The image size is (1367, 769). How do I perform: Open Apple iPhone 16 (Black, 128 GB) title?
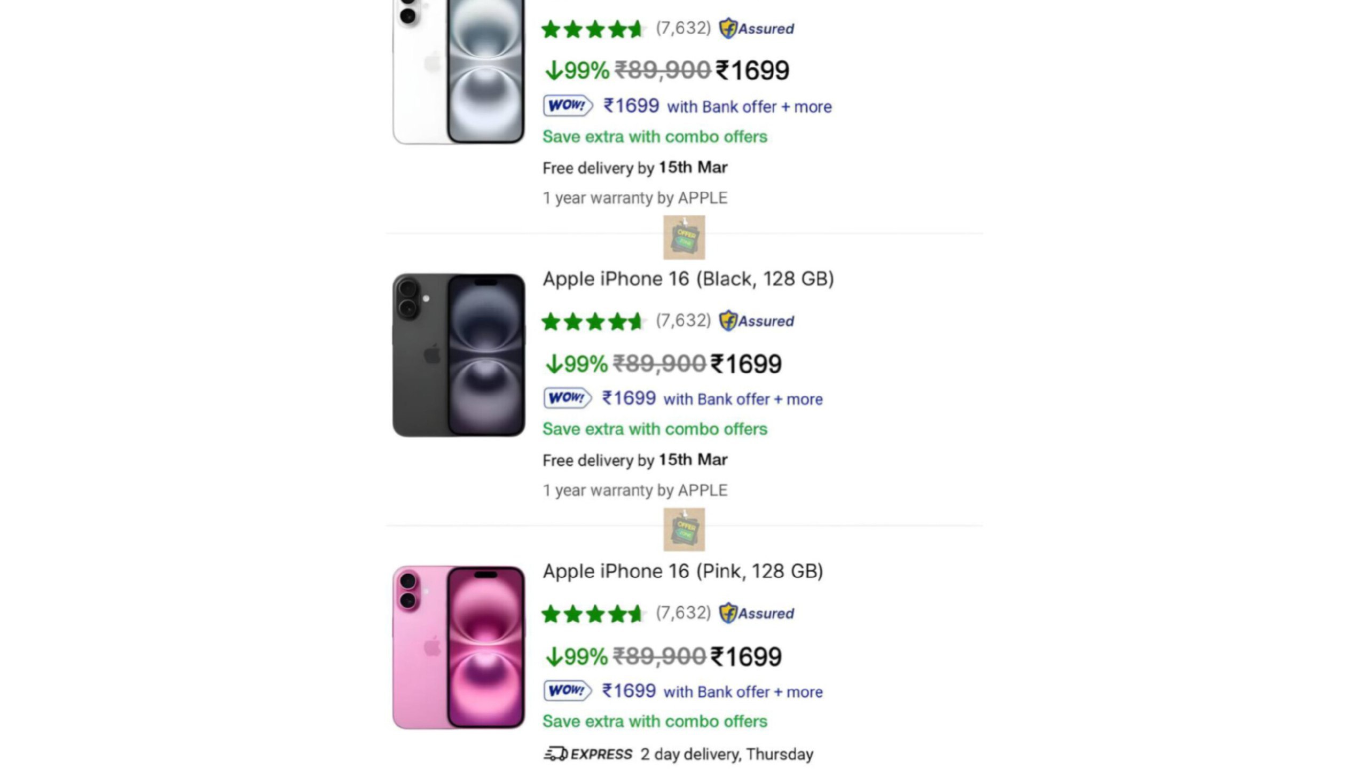(x=688, y=279)
